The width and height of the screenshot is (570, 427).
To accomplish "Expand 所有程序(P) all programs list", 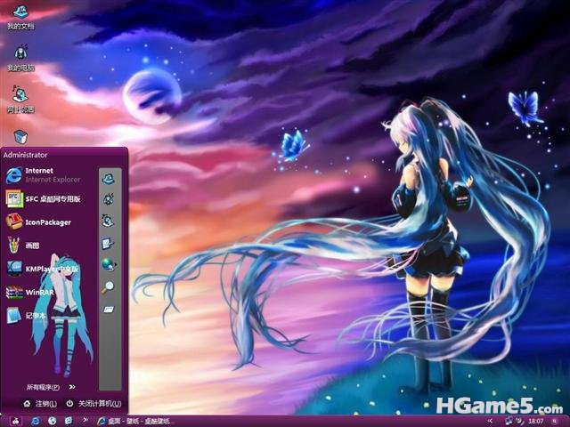I will click(51, 387).
